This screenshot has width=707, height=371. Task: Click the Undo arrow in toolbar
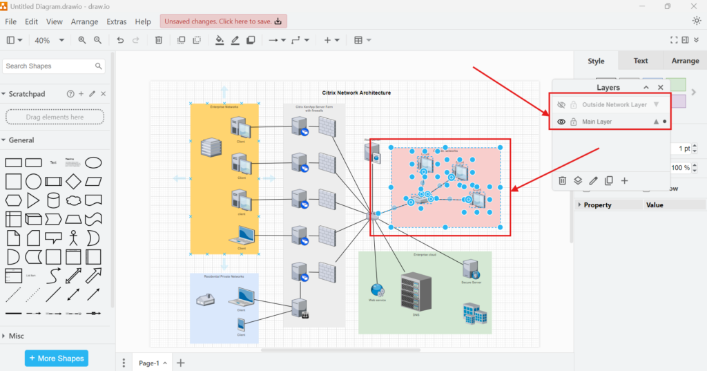tap(120, 40)
